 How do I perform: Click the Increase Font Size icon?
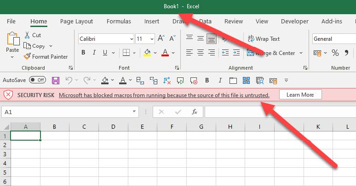[x=161, y=39]
